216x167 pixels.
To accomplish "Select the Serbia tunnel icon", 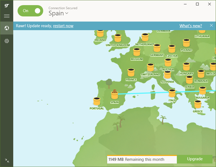I will click(189, 80).
